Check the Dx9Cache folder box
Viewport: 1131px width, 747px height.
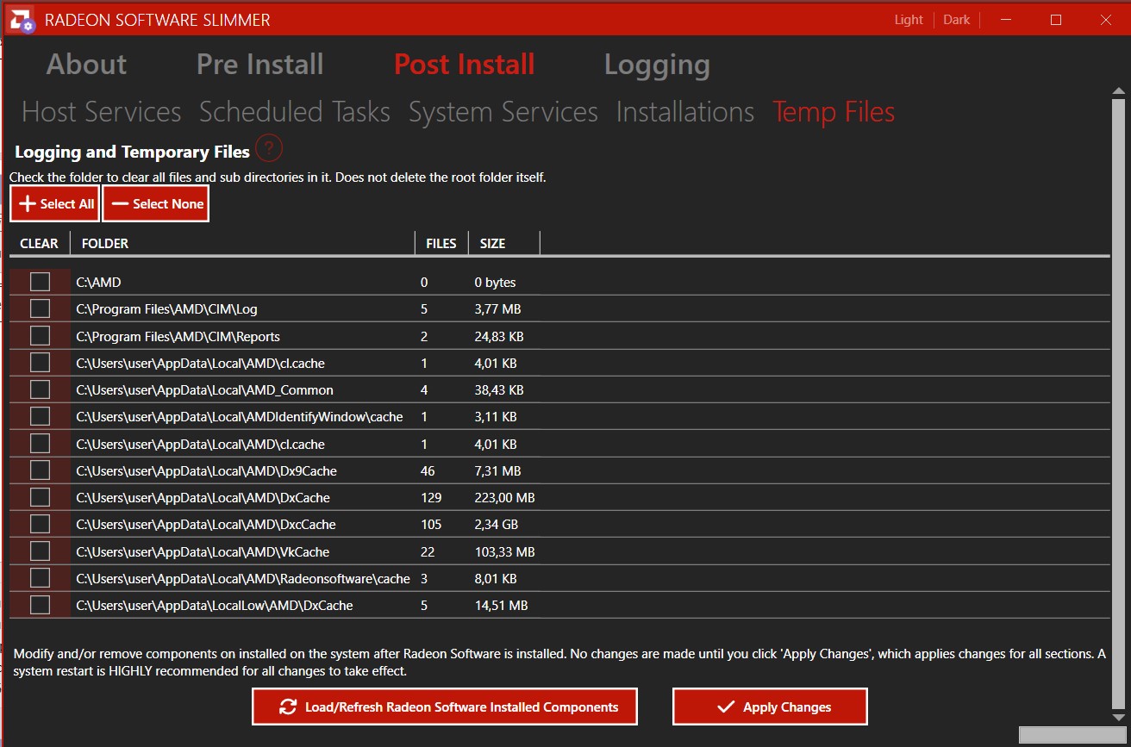pyautogui.click(x=40, y=470)
